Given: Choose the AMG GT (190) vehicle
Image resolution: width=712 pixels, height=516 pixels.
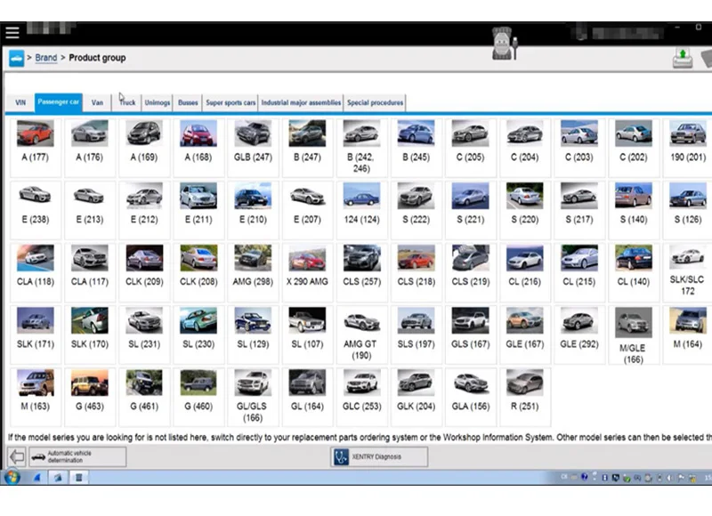Looking at the screenshot, I should [x=361, y=334].
